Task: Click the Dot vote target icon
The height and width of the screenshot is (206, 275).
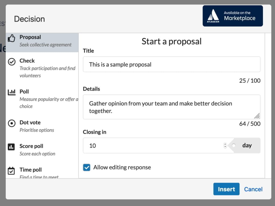Action: tap(12, 123)
